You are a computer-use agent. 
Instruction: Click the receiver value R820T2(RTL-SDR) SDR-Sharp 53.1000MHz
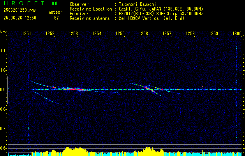[161, 14]
